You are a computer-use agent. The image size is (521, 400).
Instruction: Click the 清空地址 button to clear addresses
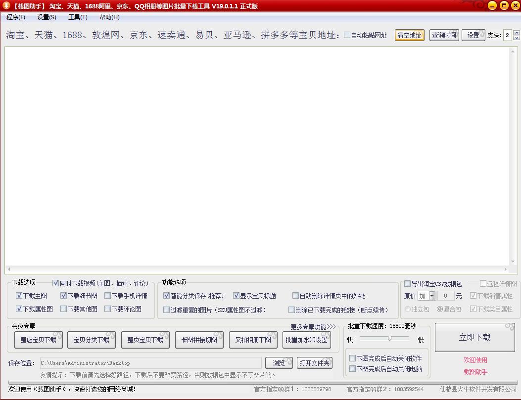[409, 35]
